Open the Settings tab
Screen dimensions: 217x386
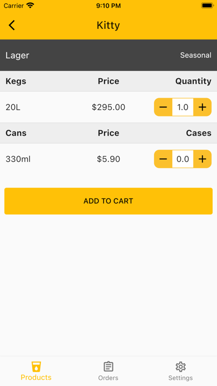(180, 371)
